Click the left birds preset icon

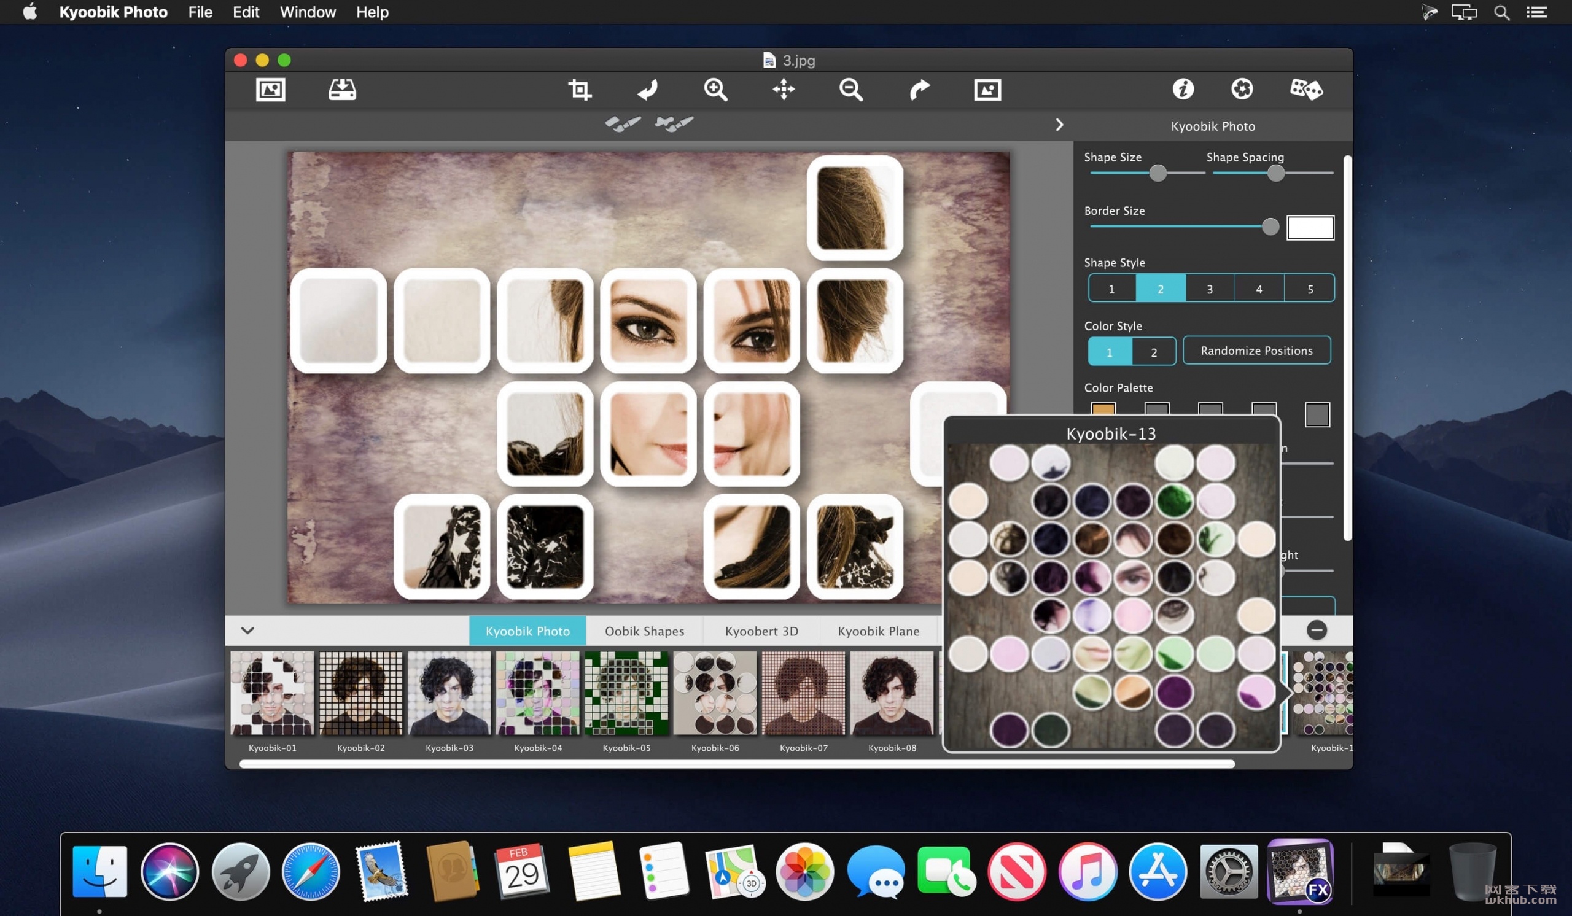pos(623,123)
